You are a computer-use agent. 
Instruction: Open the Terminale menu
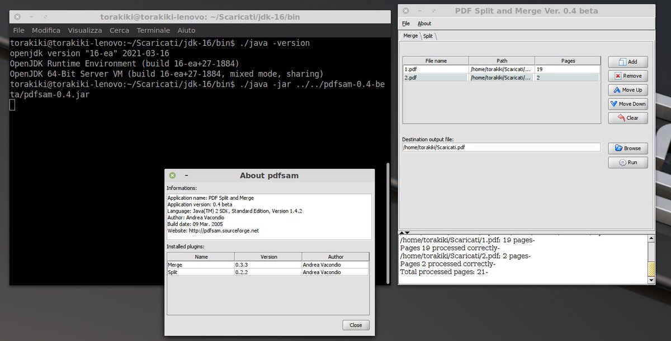pyautogui.click(x=154, y=30)
